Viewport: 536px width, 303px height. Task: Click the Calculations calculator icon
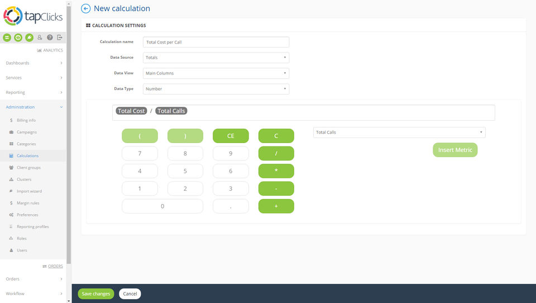(11, 156)
